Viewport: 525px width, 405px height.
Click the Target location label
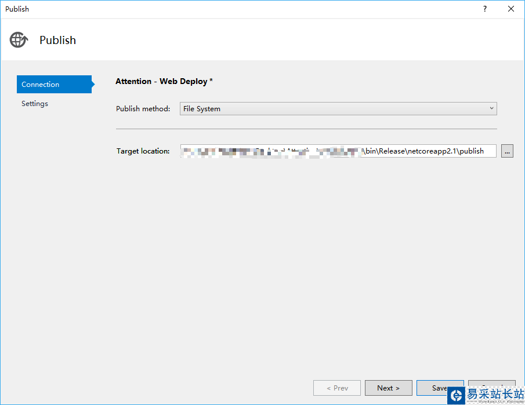click(143, 151)
